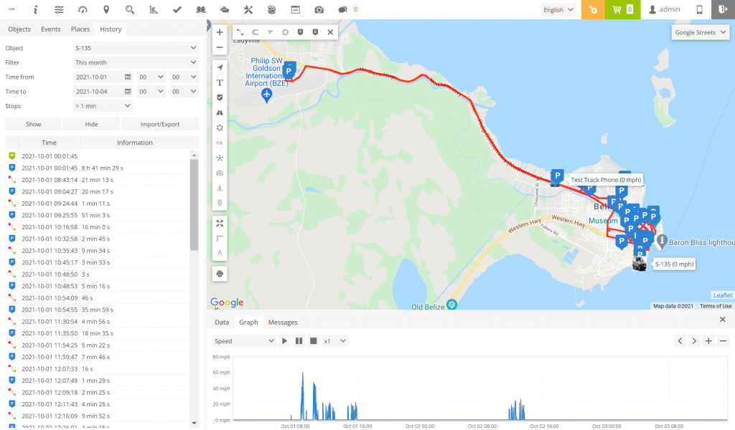Switch to the Objects tab

[19, 29]
